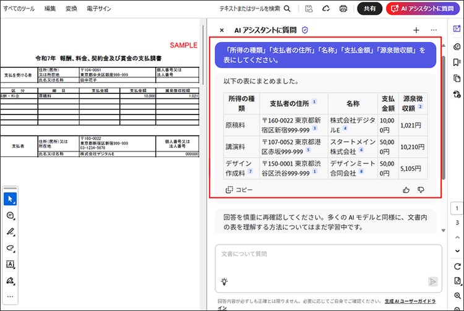
Task: Open the bookmarks panel in the right sidebar
Action: pos(457,62)
